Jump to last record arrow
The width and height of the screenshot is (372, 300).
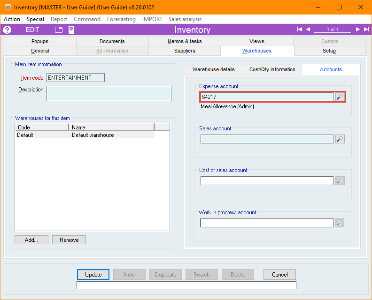[x=366, y=30]
